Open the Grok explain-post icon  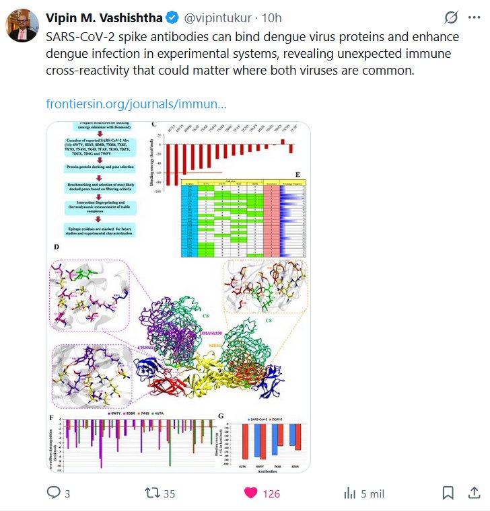pos(453,17)
